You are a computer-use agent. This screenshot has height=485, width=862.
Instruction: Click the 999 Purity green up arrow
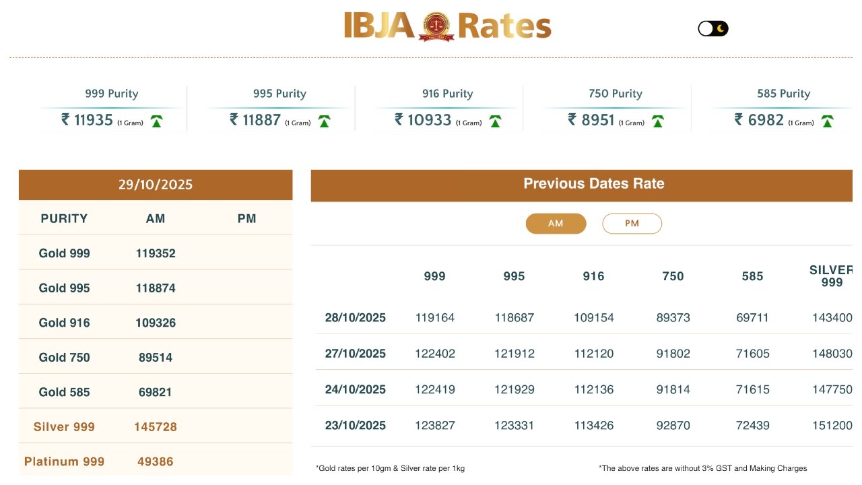(x=157, y=121)
